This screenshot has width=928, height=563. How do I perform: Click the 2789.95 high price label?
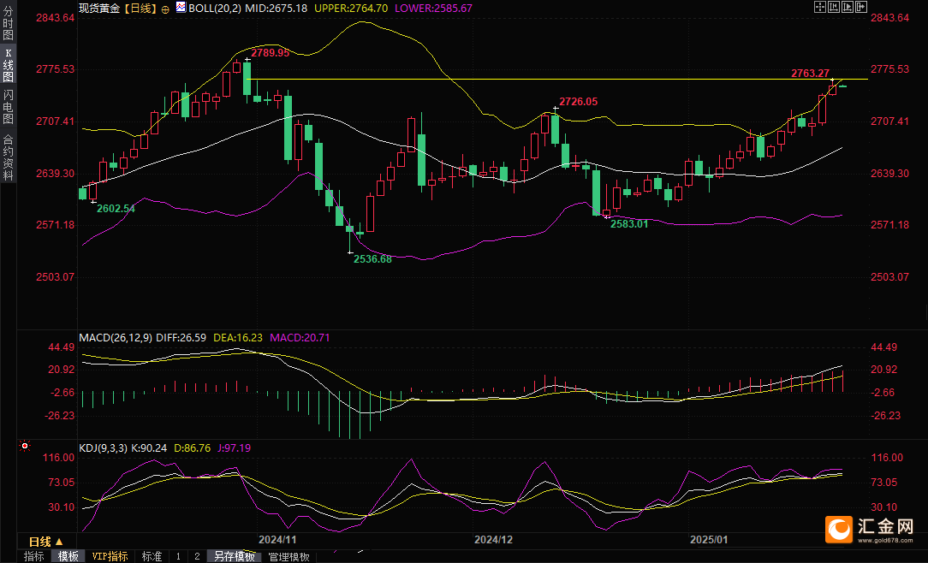tap(270, 53)
